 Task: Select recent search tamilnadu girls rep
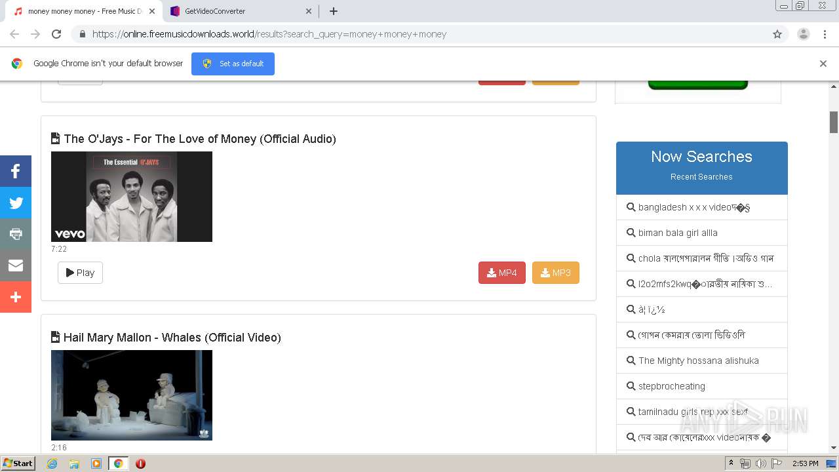pos(701,412)
